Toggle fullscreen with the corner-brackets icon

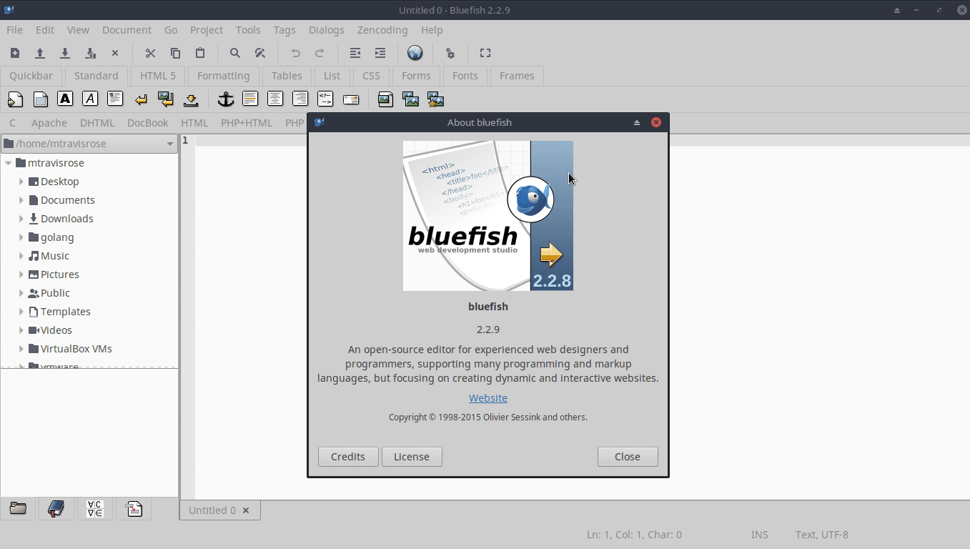point(485,53)
